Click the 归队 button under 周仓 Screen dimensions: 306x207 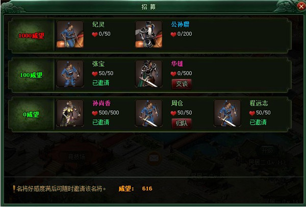[182, 124]
